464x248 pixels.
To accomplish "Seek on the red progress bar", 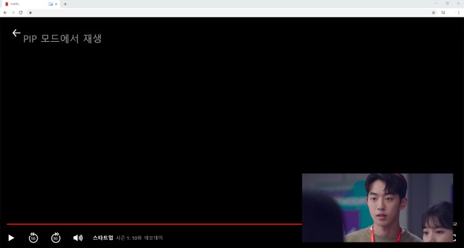I will (154, 224).
